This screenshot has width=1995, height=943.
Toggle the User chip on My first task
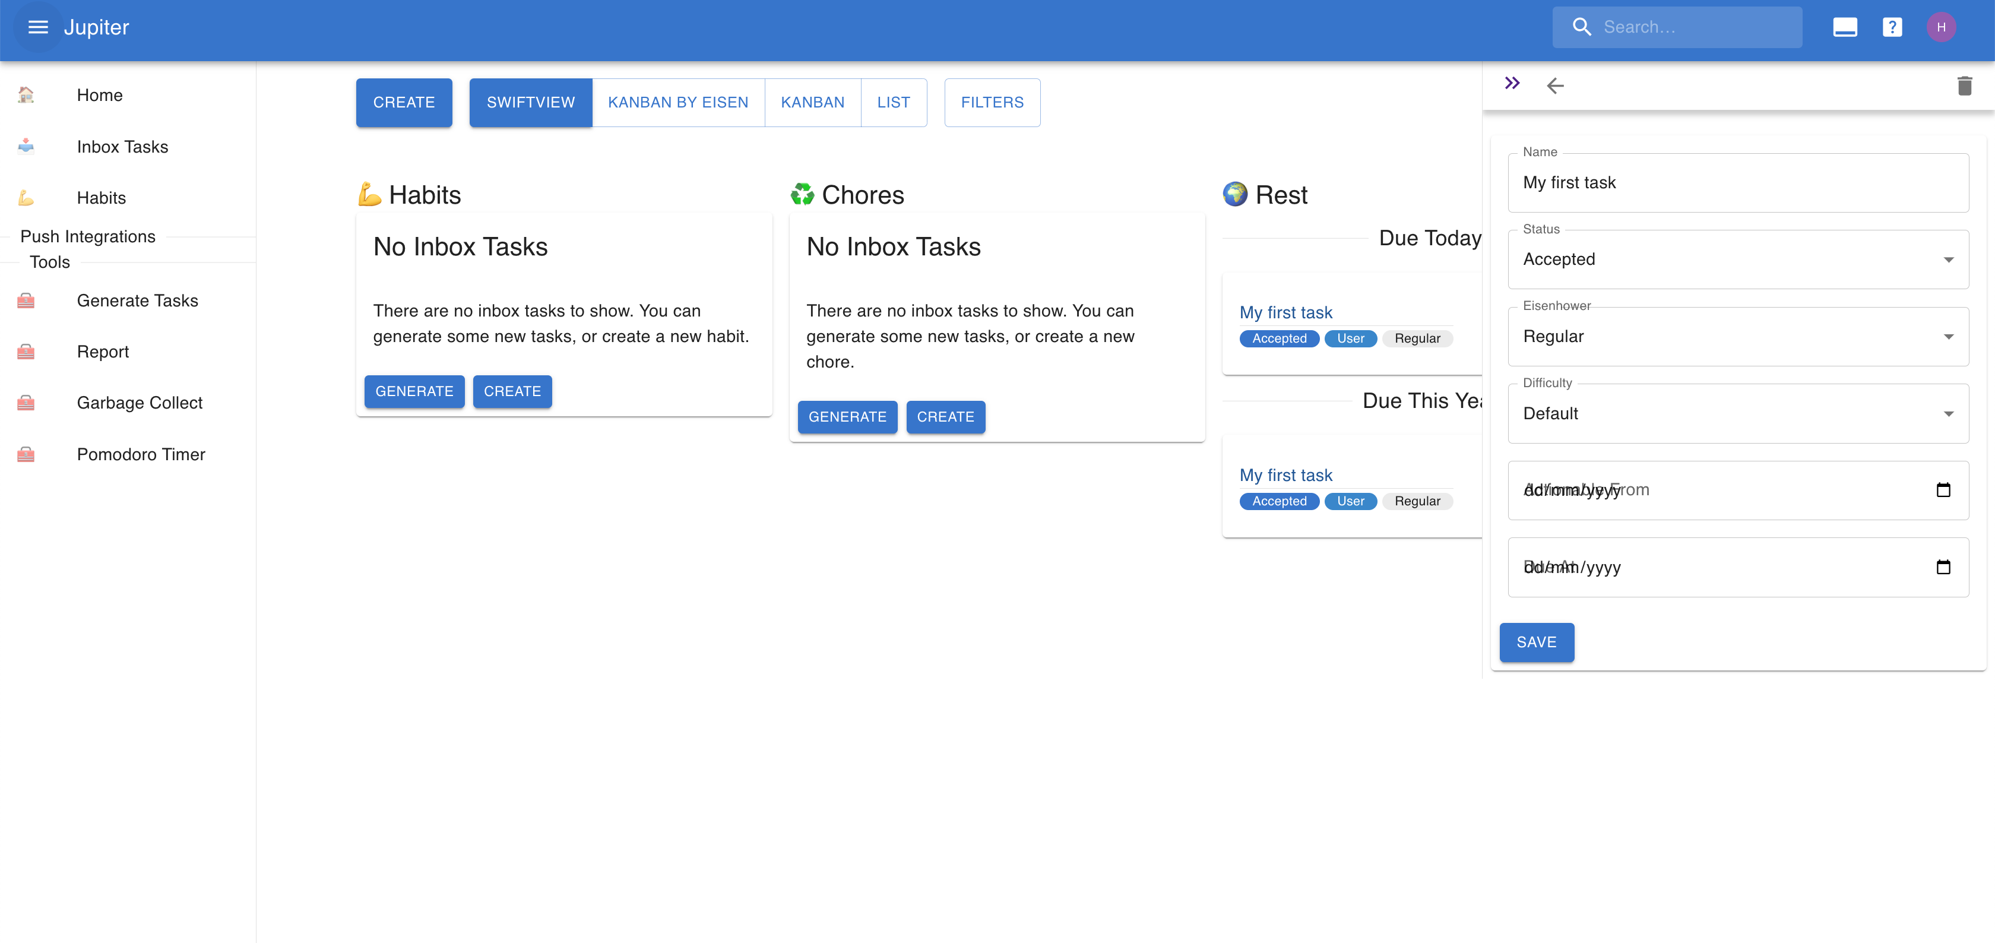(x=1350, y=338)
